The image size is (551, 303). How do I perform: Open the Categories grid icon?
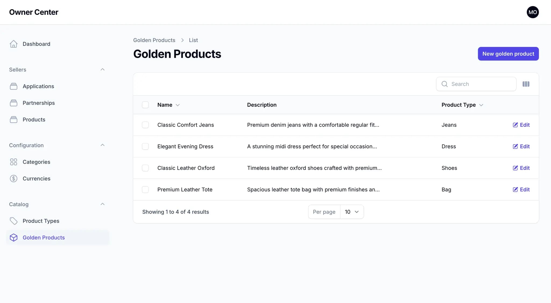click(x=14, y=162)
